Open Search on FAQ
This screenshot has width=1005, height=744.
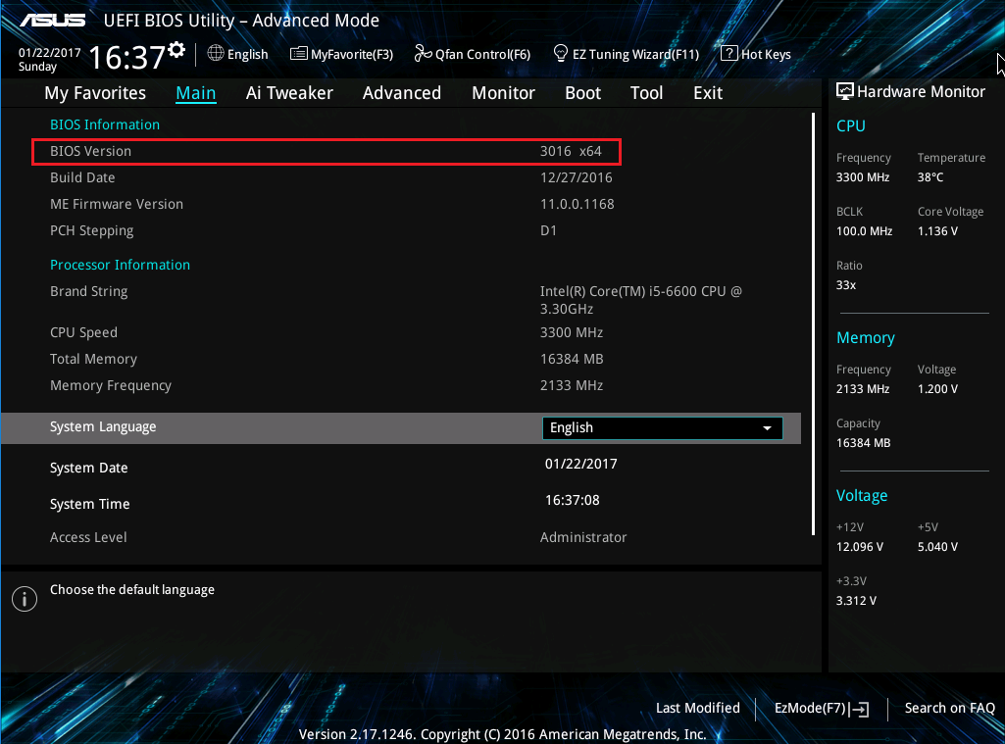949,708
